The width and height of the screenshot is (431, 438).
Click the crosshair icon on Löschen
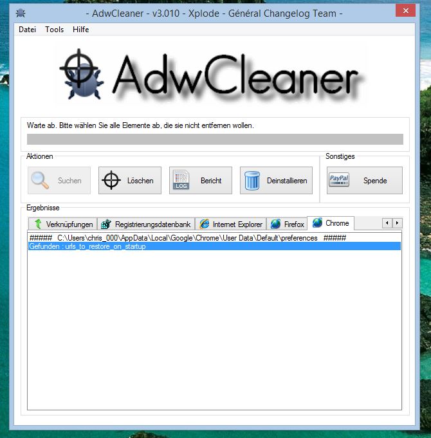coord(111,180)
